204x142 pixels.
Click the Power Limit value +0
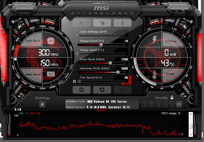click(x=126, y=41)
